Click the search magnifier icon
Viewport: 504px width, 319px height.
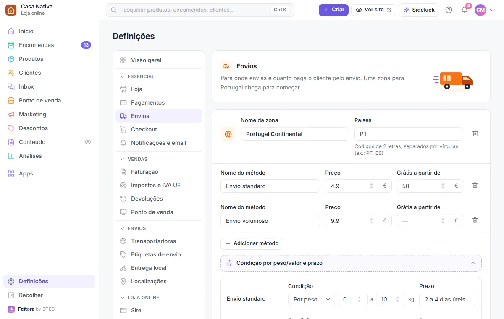tap(113, 10)
